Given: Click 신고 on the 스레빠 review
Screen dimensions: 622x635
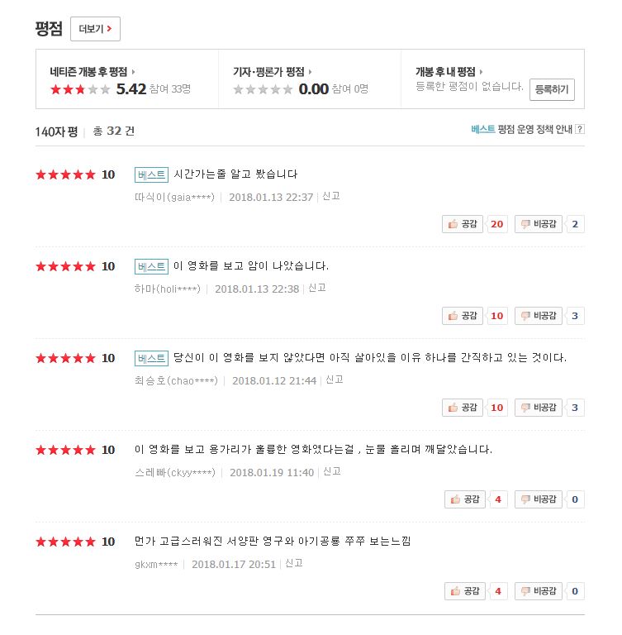Looking at the screenshot, I should [332, 472].
